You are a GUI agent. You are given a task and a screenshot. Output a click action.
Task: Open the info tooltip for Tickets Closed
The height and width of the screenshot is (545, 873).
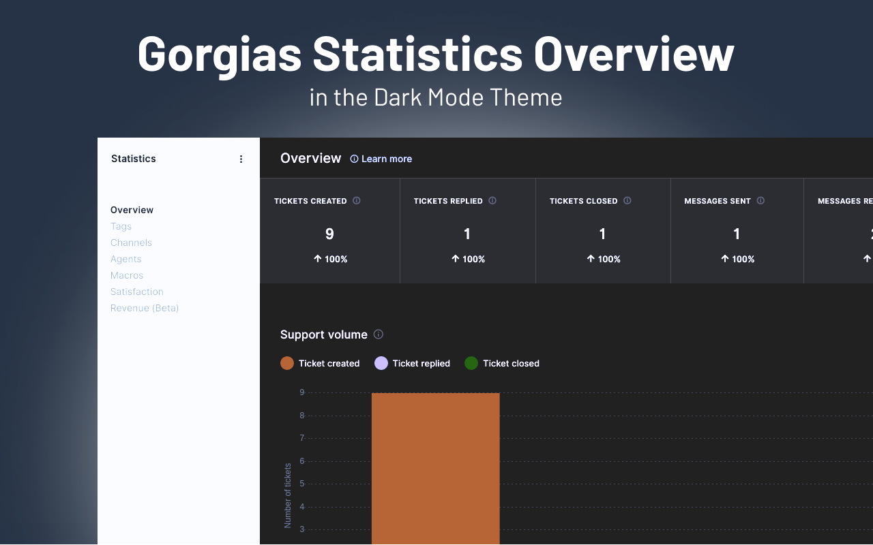coord(626,200)
